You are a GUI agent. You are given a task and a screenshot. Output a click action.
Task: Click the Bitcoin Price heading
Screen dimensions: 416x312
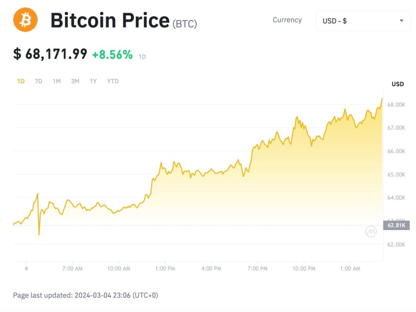pos(110,20)
